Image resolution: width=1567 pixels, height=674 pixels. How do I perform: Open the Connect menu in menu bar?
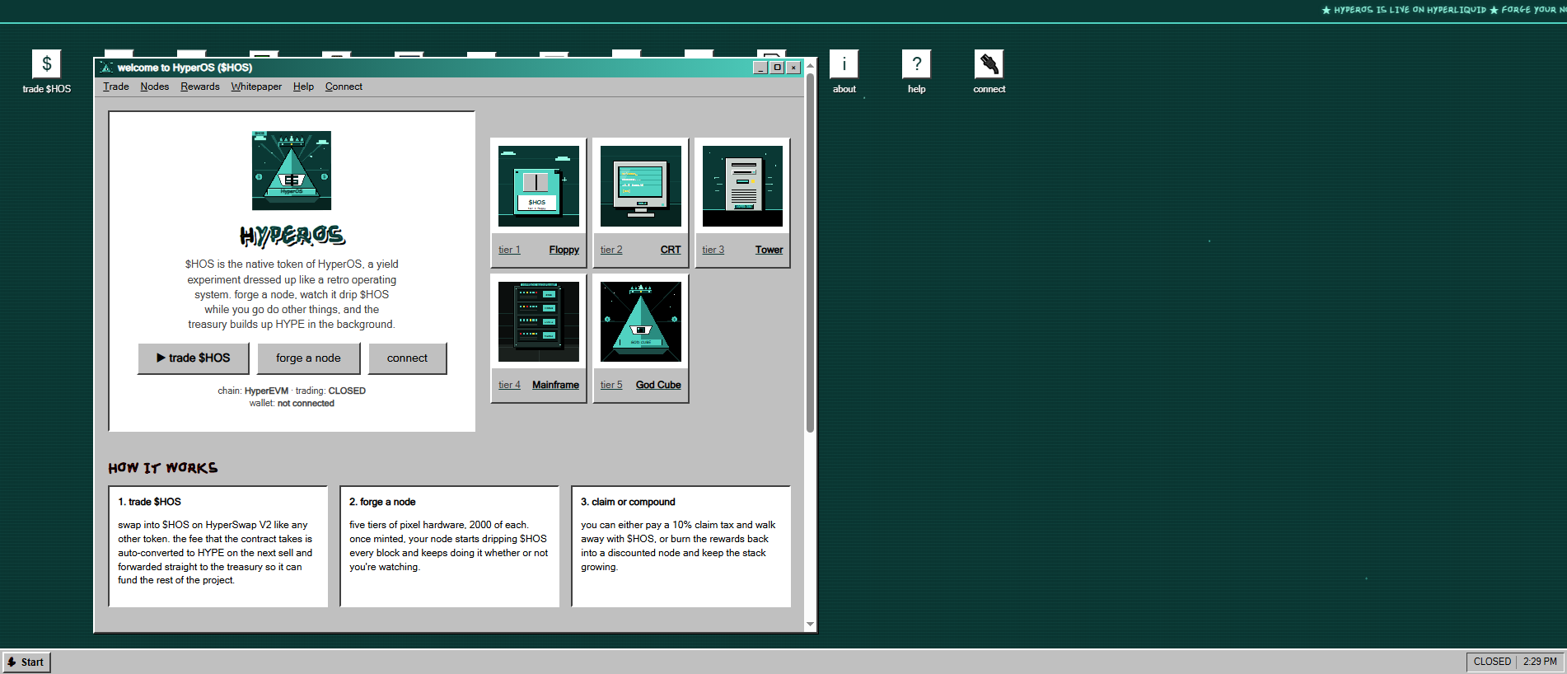[344, 87]
